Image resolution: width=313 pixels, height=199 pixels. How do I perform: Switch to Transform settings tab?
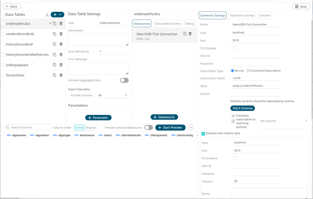coord(242,15)
